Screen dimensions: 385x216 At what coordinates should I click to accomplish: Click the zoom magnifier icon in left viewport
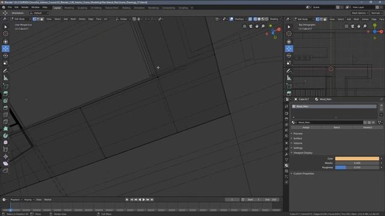263,26
